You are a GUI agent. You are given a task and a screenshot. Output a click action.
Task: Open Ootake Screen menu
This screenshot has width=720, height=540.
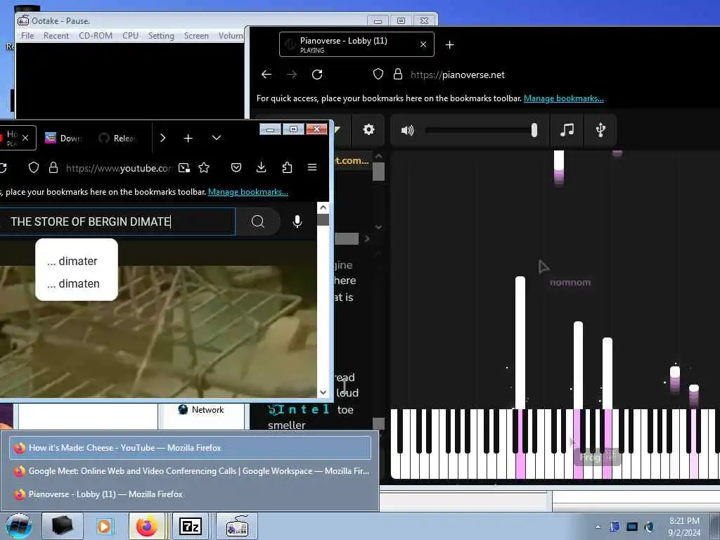click(196, 36)
